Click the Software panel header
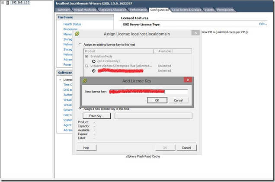275x182 pixels. point(65,73)
